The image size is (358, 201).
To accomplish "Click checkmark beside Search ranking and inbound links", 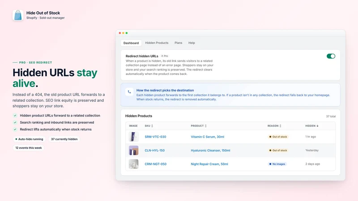I will pyautogui.click(x=15, y=122).
